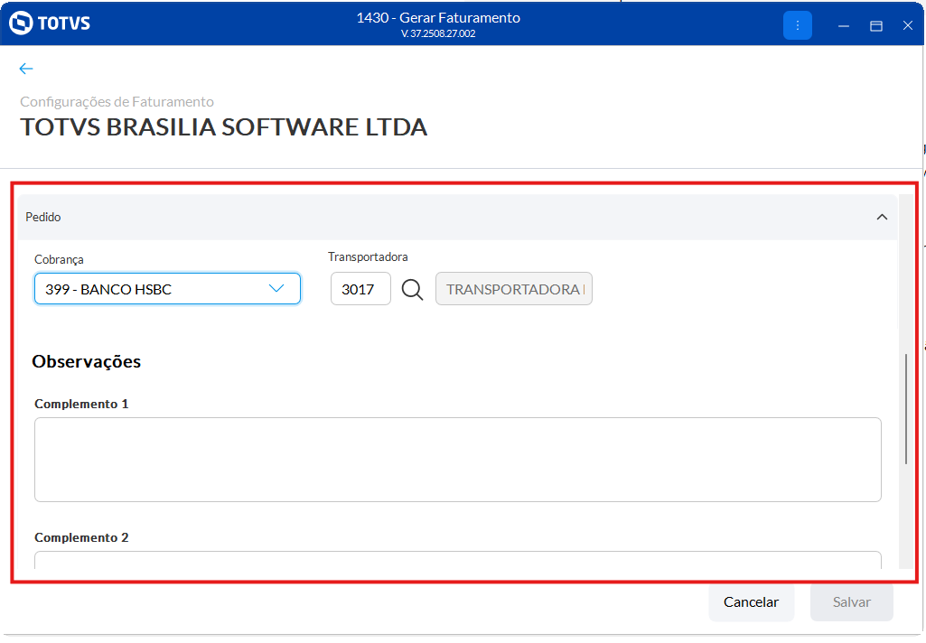Open the Cobrança dropdown 399 - BANCO HSBC

coord(168,289)
